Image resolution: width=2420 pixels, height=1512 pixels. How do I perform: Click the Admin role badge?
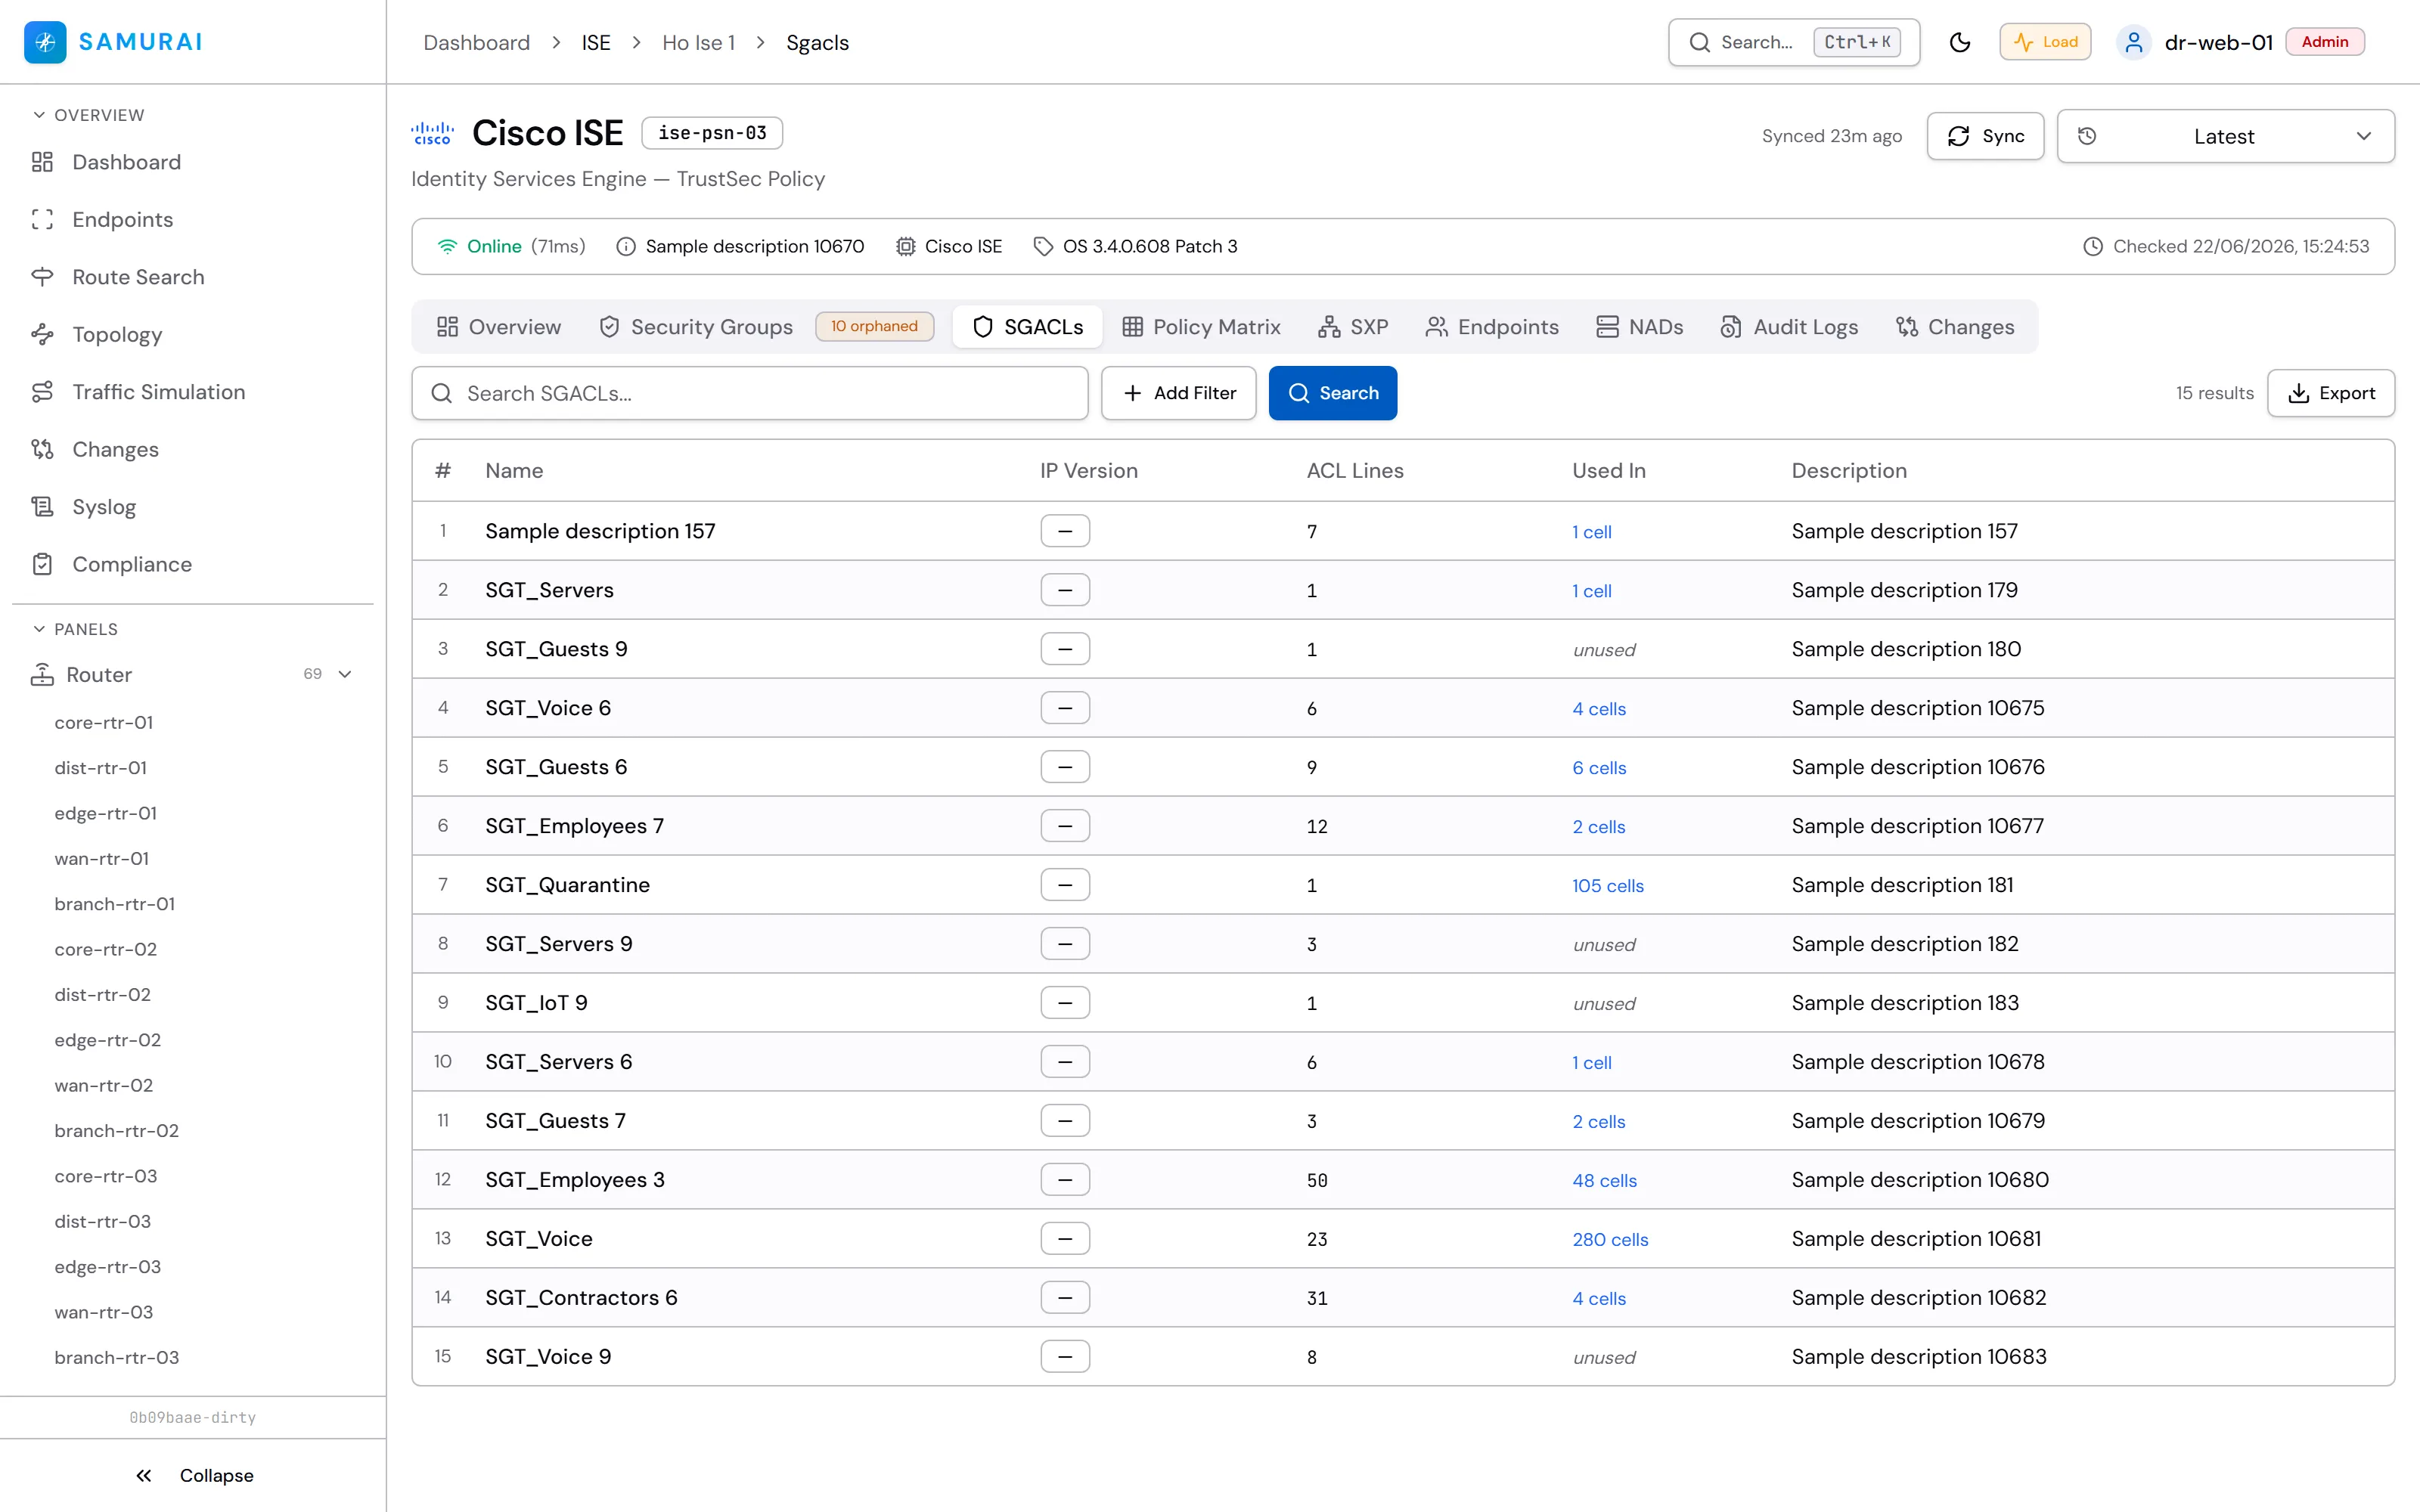[2325, 42]
